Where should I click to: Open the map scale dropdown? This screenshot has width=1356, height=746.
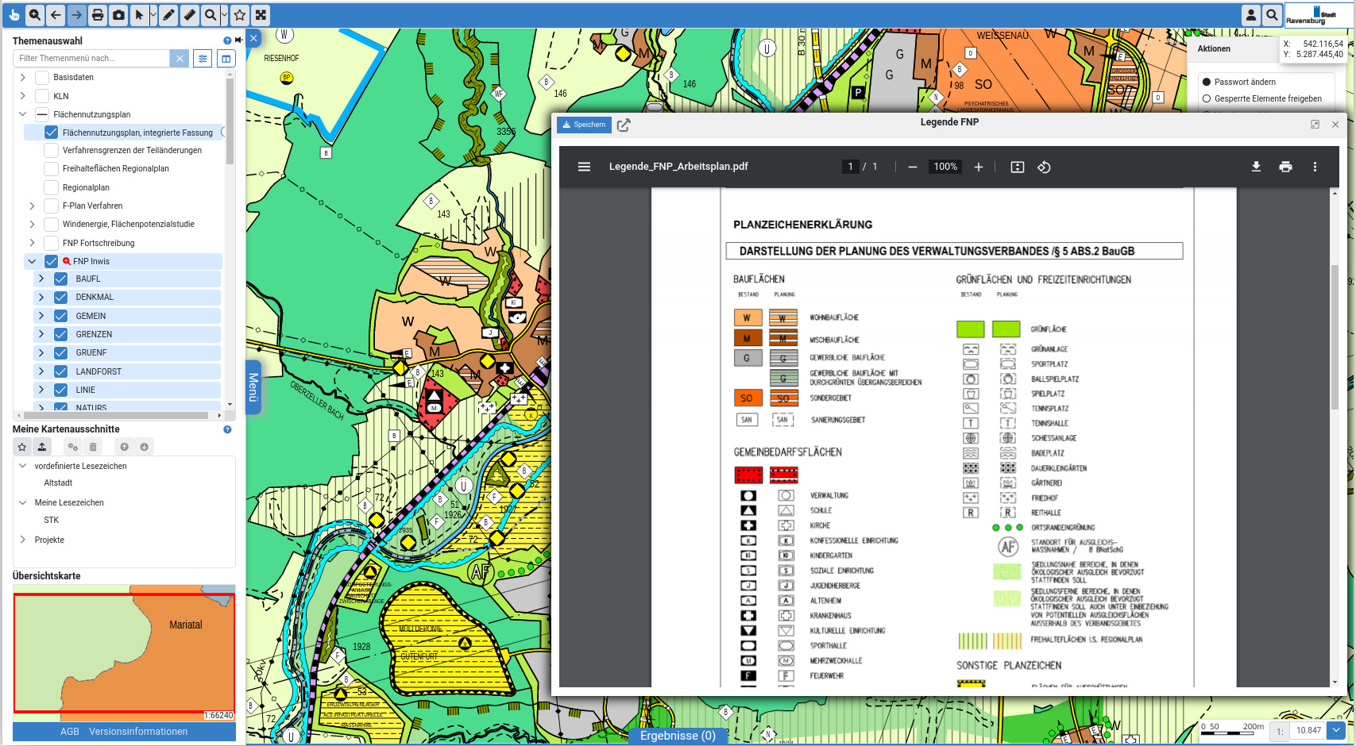coord(1336,730)
